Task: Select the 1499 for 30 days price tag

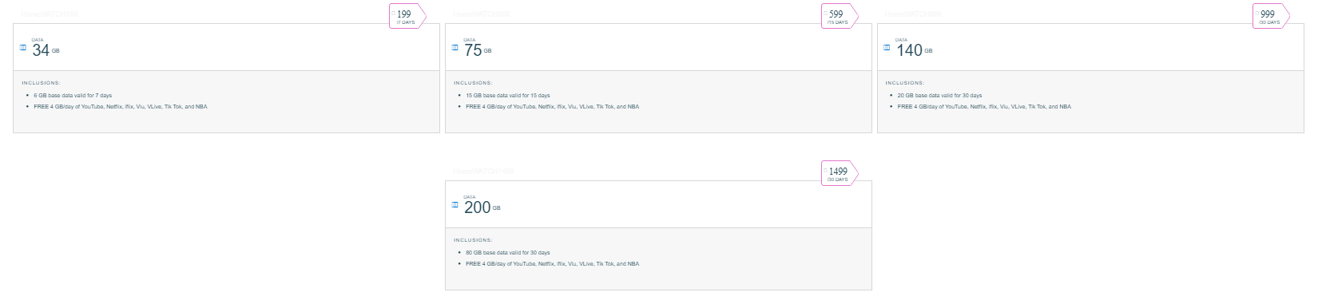Action: click(840, 173)
